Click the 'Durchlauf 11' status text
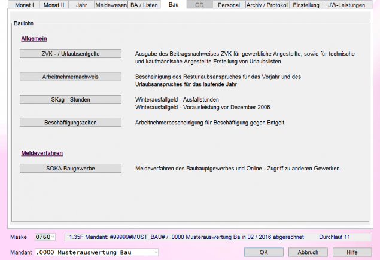The height and width of the screenshot is (260, 380). [335, 237]
